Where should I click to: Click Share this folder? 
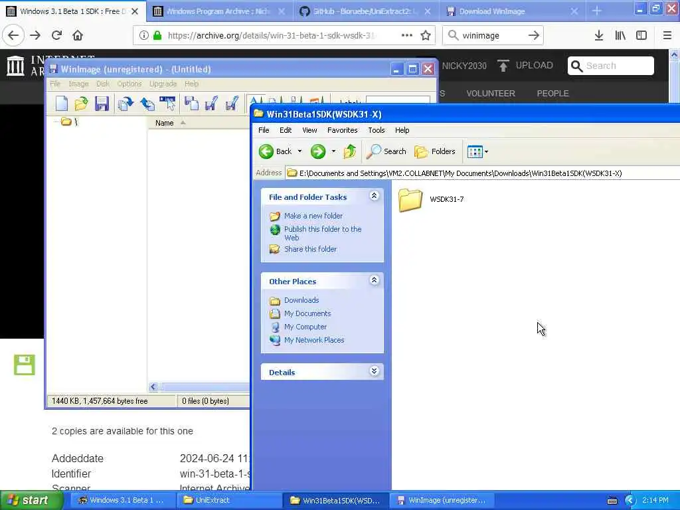(x=310, y=249)
